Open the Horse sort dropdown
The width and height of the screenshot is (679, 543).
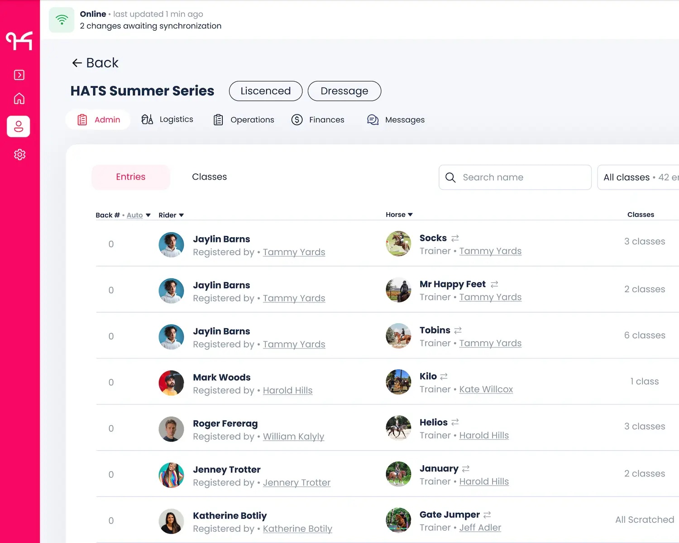(399, 215)
